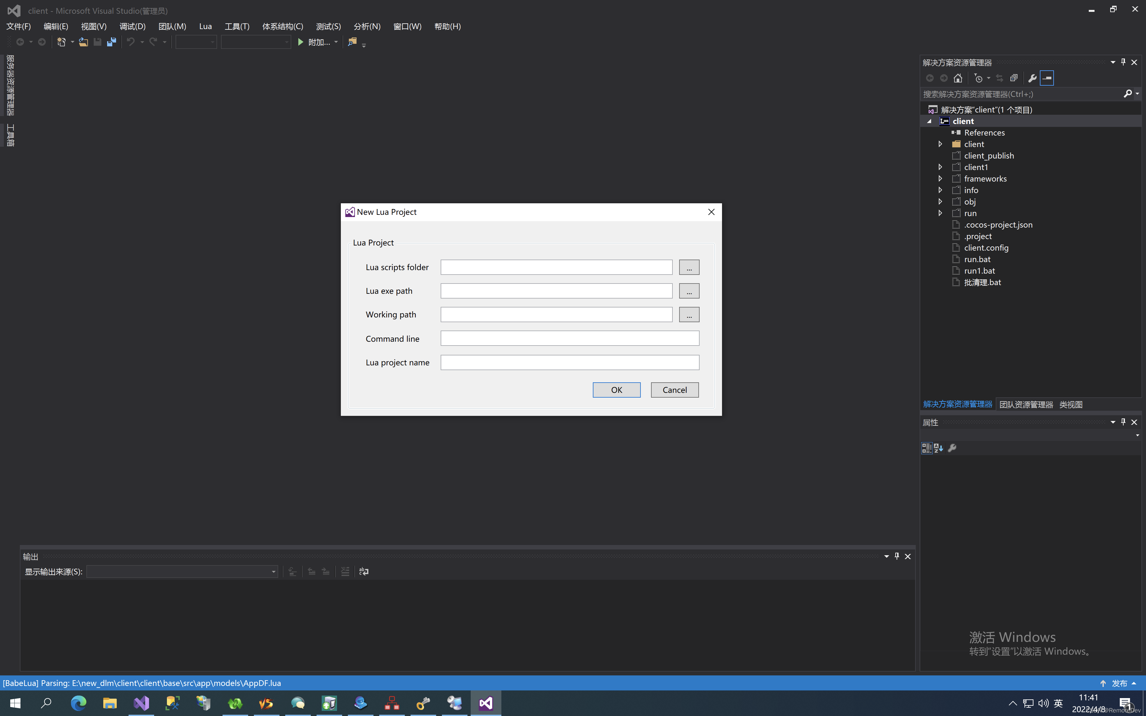Image resolution: width=1146 pixels, height=716 pixels.
Task: Toggle categorized view in Properties panel
Action: tap(927, 448)
